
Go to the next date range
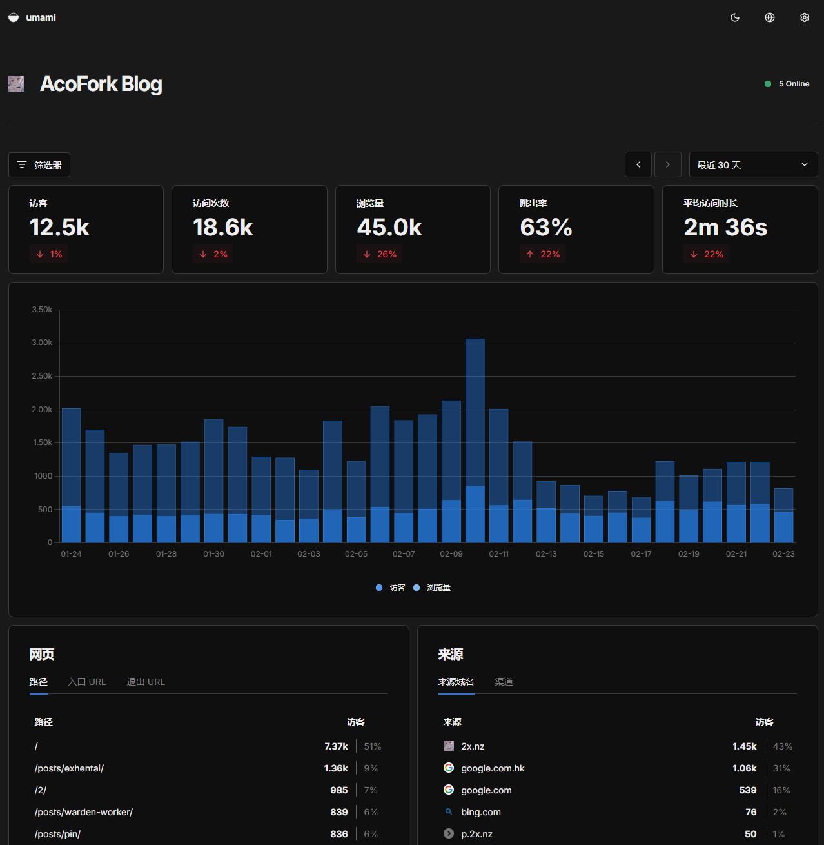click(668, 164)
